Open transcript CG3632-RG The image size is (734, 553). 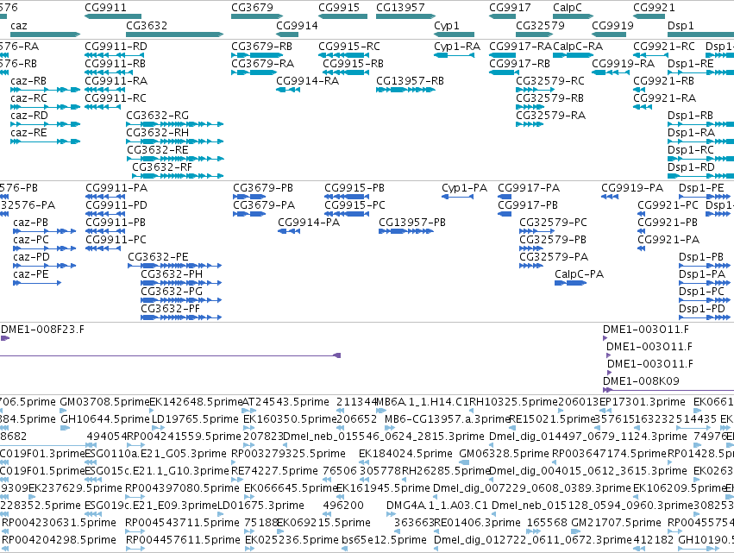click(157, 116)
